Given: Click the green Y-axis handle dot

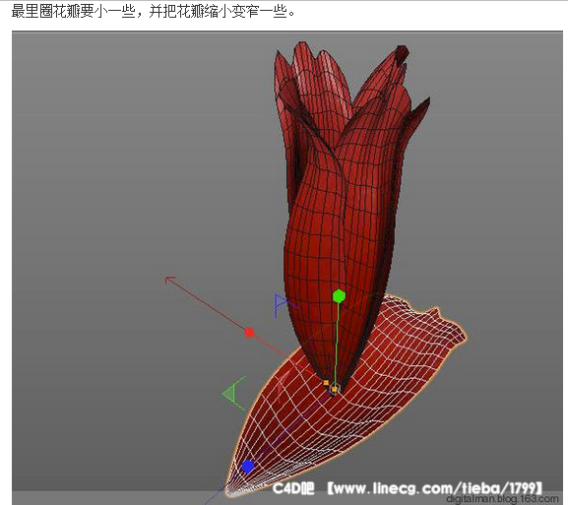Looking at the screenshot, I should coord(339,296).
